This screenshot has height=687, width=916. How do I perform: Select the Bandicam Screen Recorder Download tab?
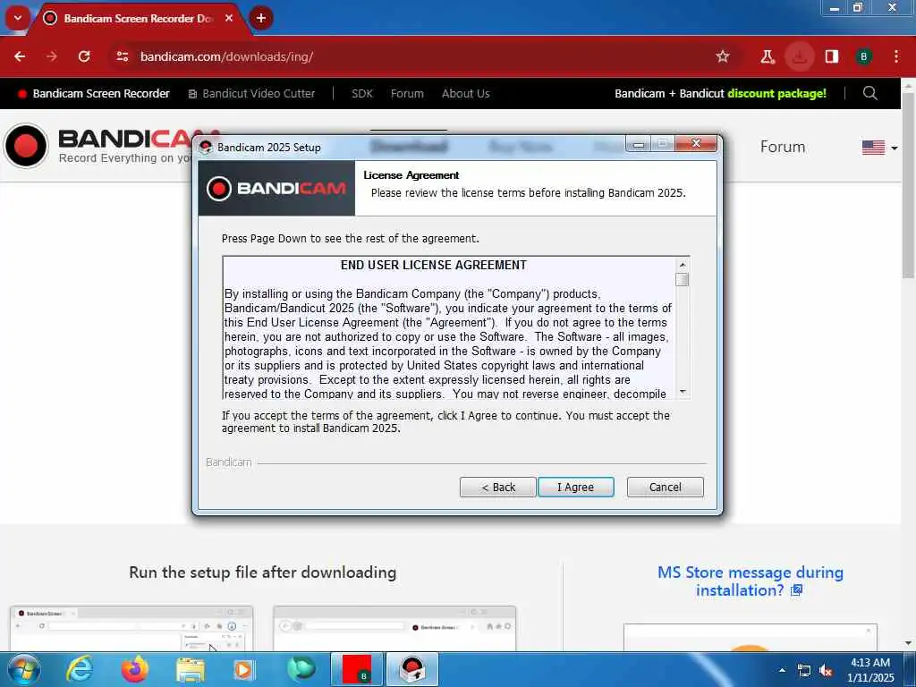(x=139, y=18)
